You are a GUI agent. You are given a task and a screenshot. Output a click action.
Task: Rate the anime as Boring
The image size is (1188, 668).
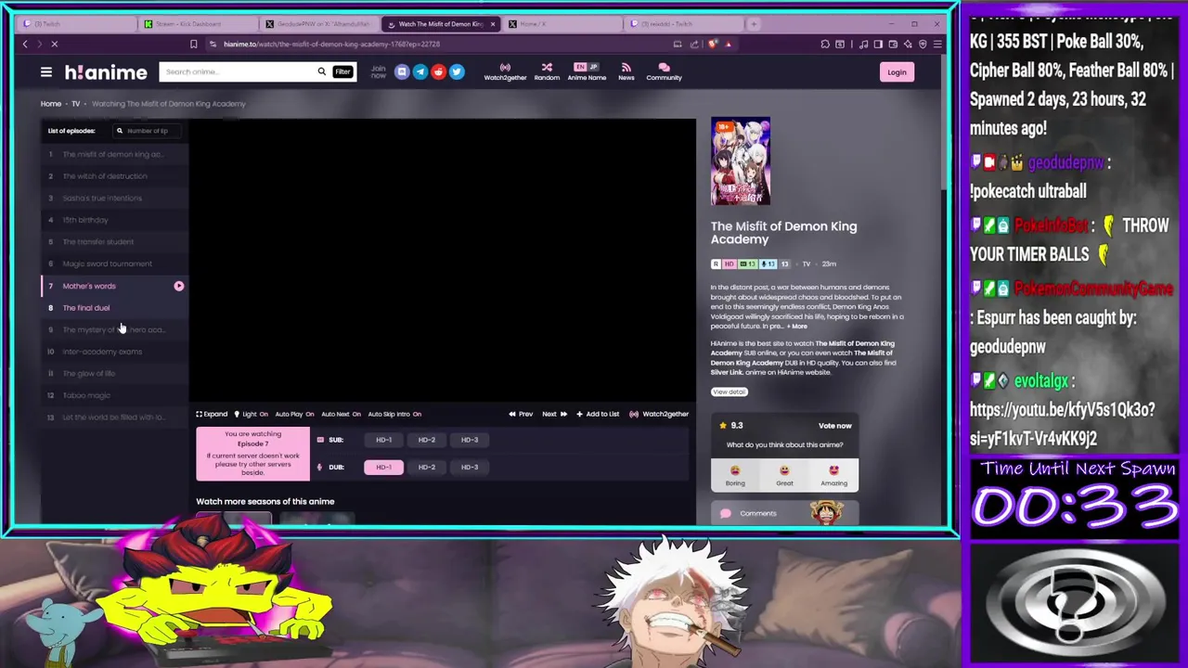(735, 475)
